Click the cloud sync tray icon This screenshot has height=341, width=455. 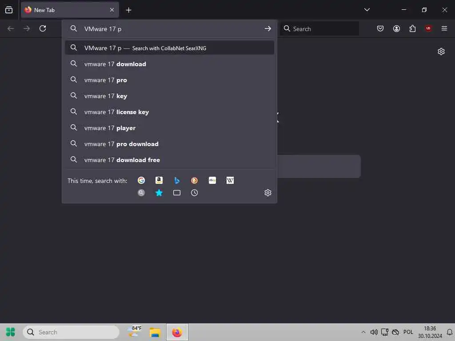pos(395,332)
